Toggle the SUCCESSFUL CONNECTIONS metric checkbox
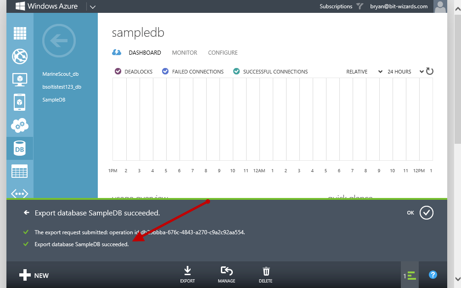Viewport: 461px width, 288px height. click(x=236, y=71)
